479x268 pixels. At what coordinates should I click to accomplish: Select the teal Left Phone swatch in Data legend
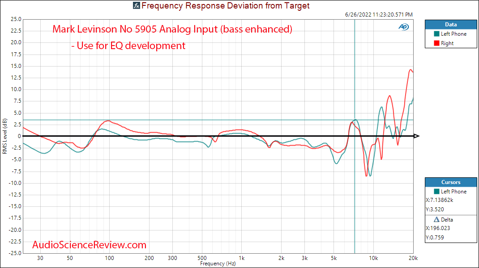click(436, 34)
